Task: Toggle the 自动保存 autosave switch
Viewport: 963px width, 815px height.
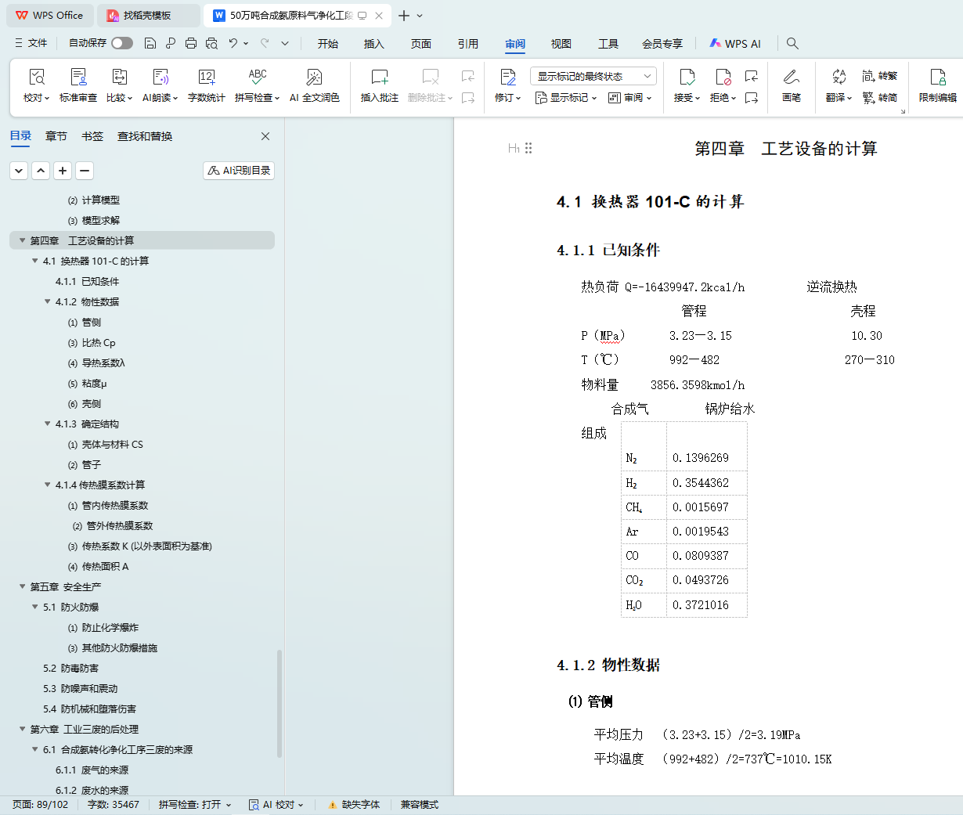Action: click(122, 43)
